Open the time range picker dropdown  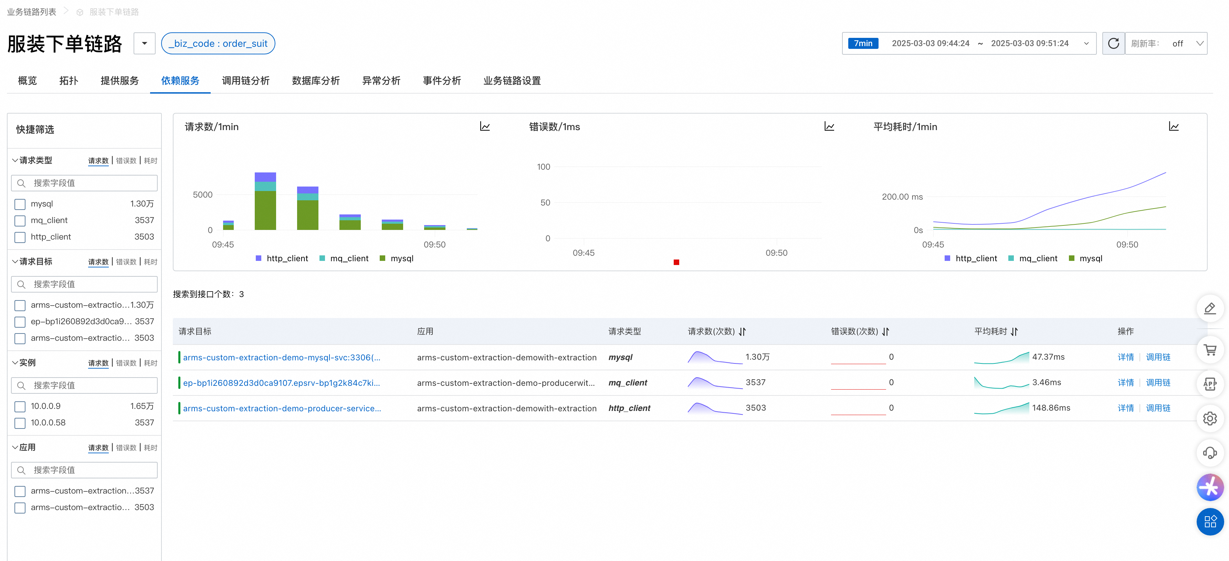pyautogui.click(x=1086, y=43)
